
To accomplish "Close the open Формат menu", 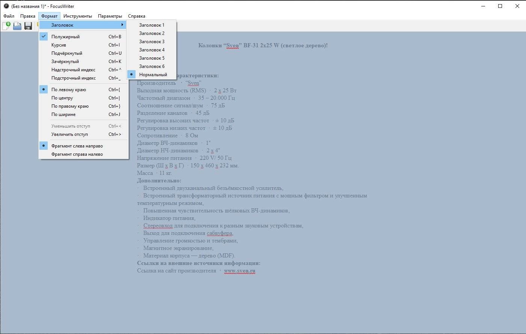I will [x=50, y=16].
